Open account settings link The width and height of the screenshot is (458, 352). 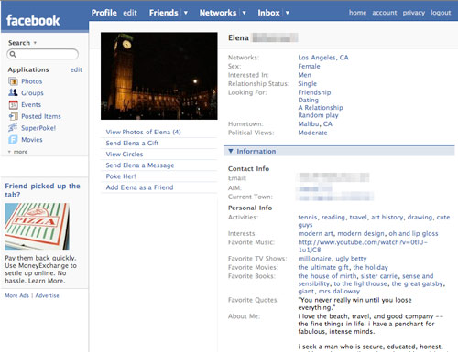coord(385,13)
